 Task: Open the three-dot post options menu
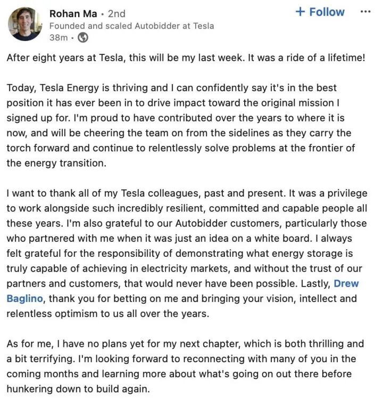(365, 12)
